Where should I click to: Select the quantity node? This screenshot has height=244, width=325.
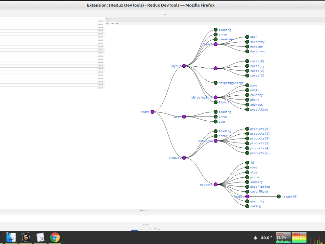pos(247,201)
